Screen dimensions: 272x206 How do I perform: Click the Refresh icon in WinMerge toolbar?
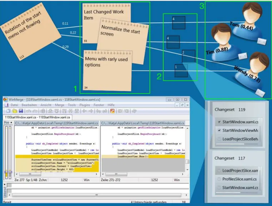click(x=134, y=111)
